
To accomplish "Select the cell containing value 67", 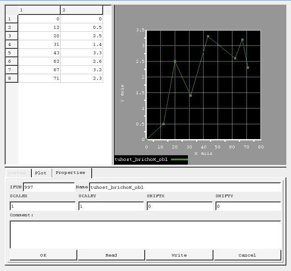I will 39,70.
